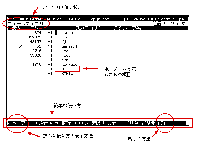The width and height of the screenshot is (202, 146).
Task: Click the ?:ヘルプ help hint
Action: coord(16,123)
